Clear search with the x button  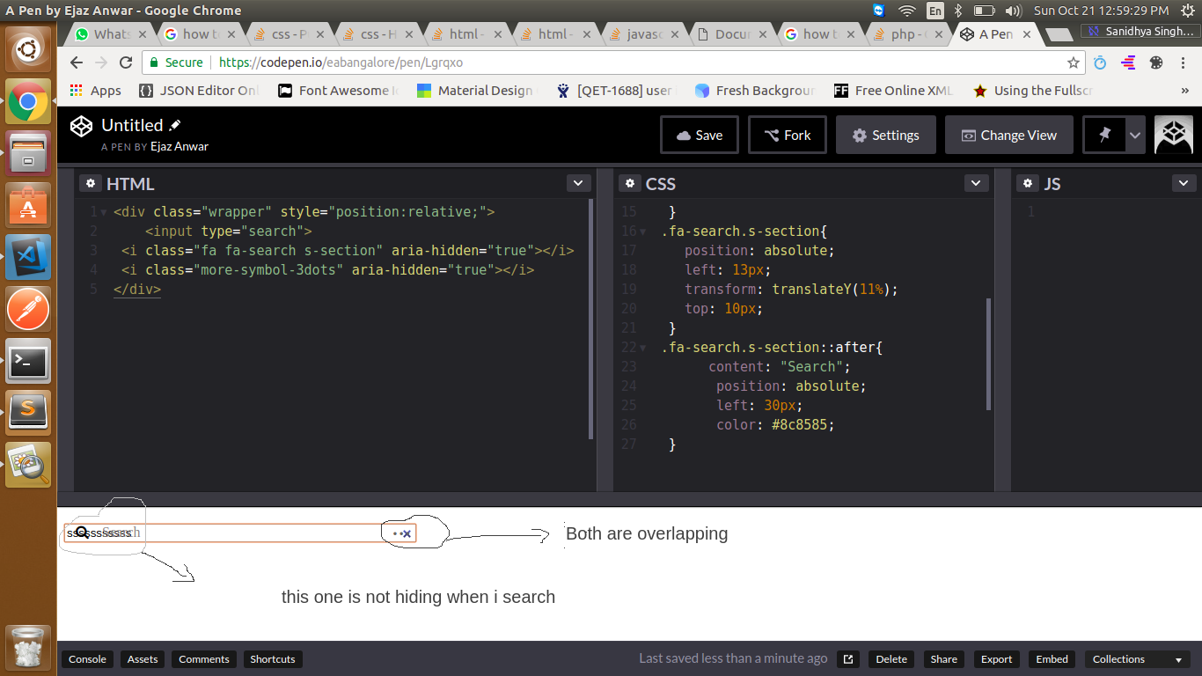point(407,533)
